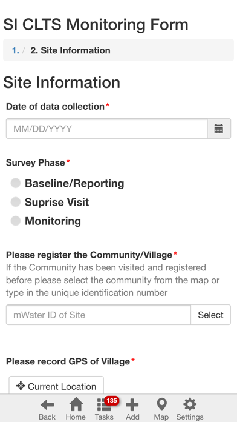The image size is (237, 422).
Task: Choose Monitoring survey phase
Action: 16,221
